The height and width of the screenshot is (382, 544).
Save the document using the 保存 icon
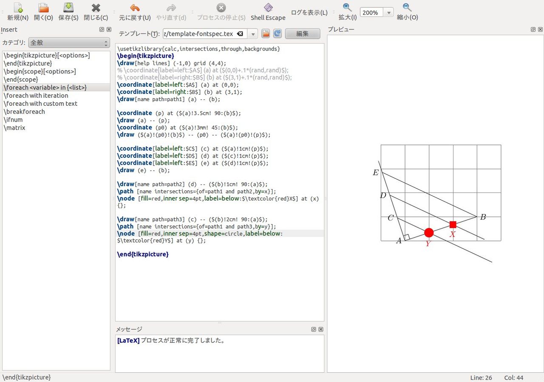coord(68,8)
